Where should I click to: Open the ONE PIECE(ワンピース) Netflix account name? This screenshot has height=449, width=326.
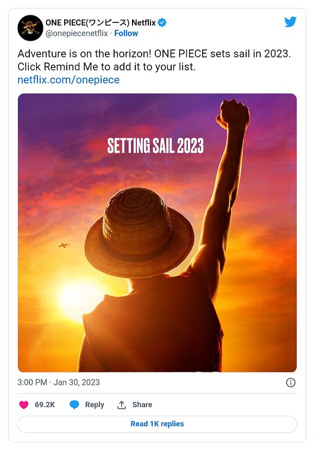click(x=101, y=22)
